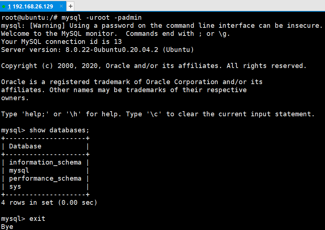Viewport: 325px width, 230px height.
Task: Click the 'exit' command at mysql prompt
Action: [37, 219]
